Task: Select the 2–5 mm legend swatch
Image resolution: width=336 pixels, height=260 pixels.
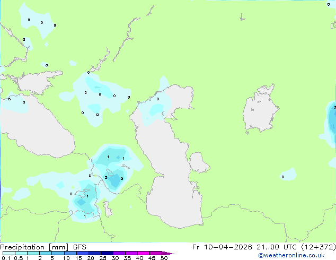Action: 46,253
